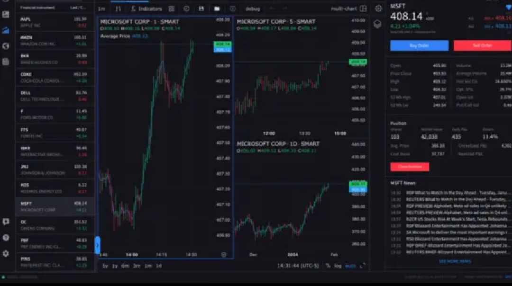The height and width of the screenshot is (286, 512).
Task: Click the round icon left of debug
Action: 232,9
